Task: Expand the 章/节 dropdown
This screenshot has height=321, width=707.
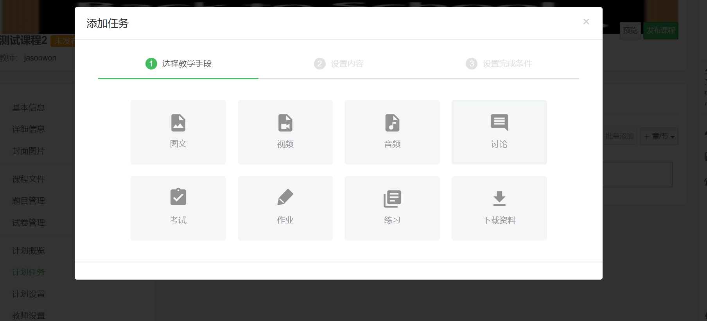Action: tap(659, 136)
